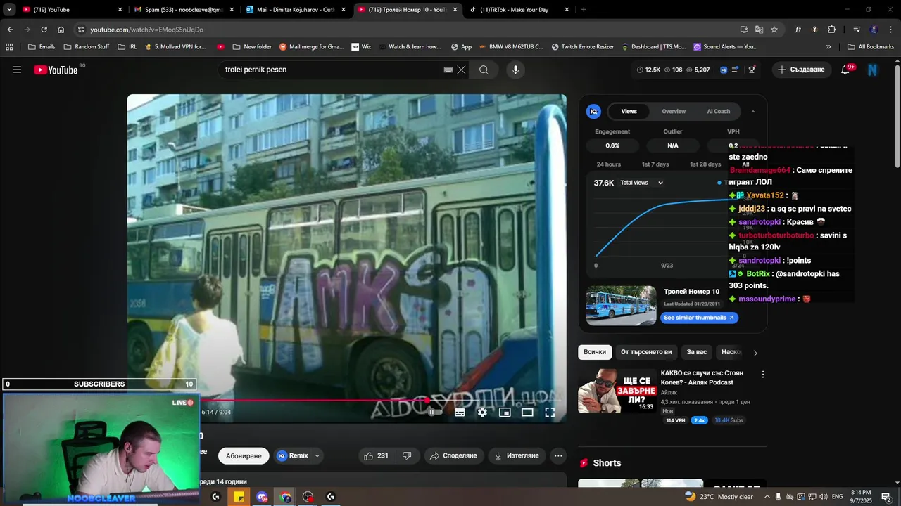Dislike the video with thumbs down
Screen dimensions: 901x506
pyautogui.click(x=407, y=455)
